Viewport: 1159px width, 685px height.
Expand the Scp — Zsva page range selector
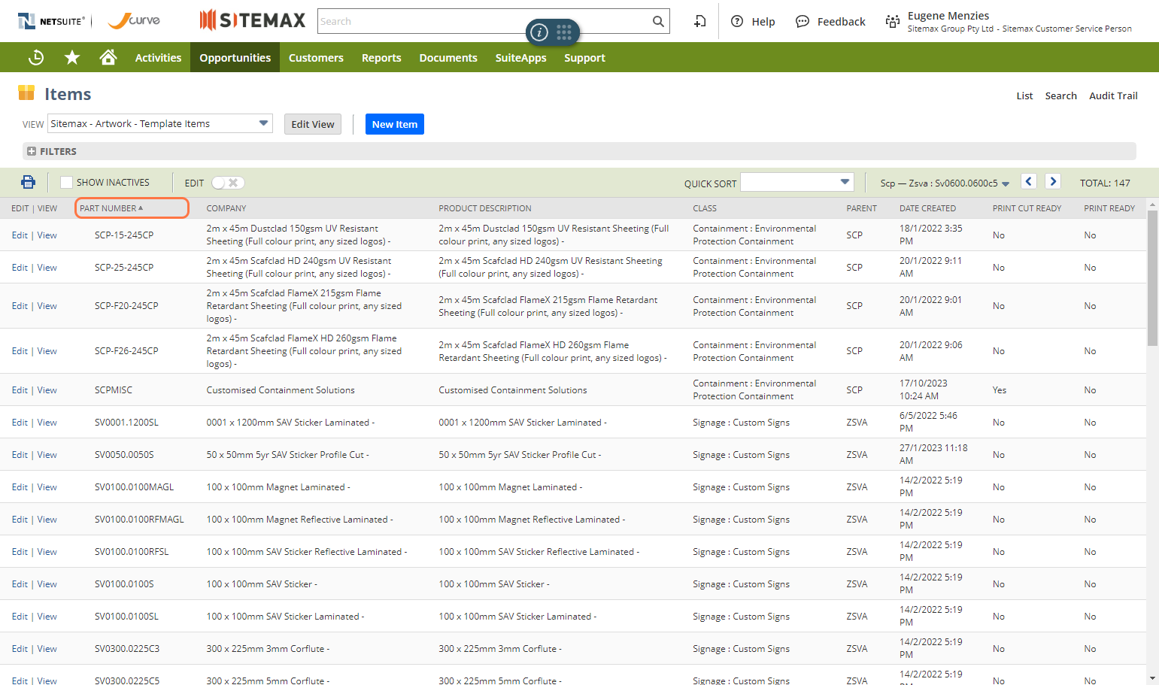(x=945, y=183)
